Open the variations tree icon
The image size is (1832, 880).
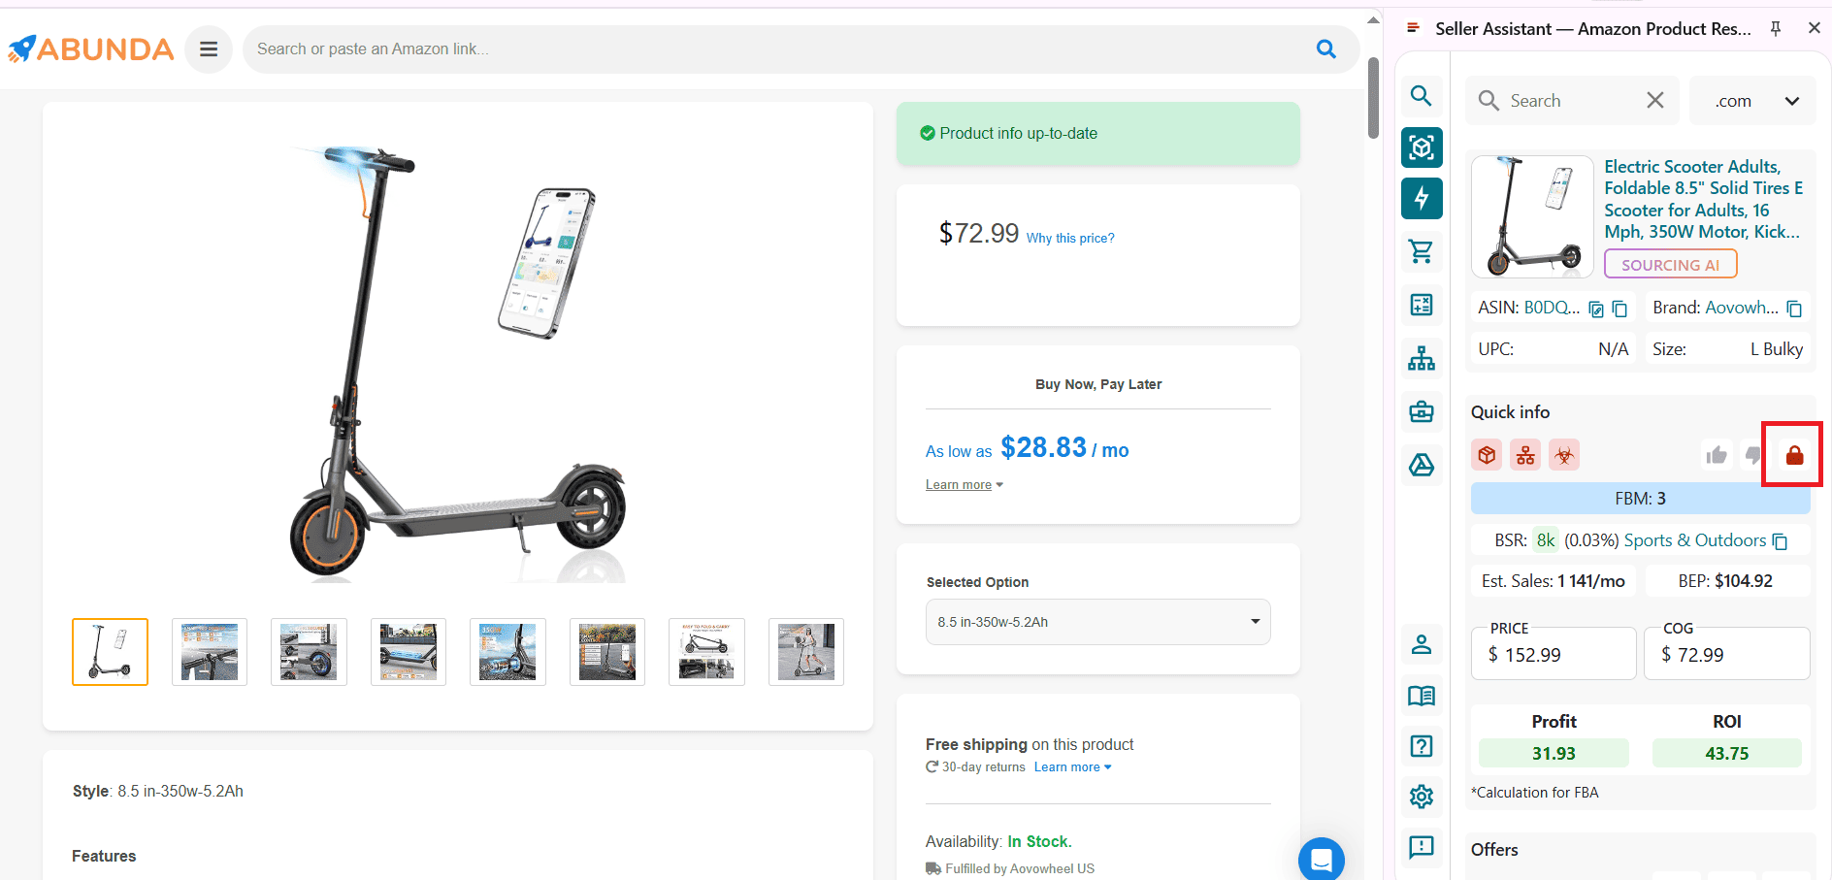[x=1421, y=357]
